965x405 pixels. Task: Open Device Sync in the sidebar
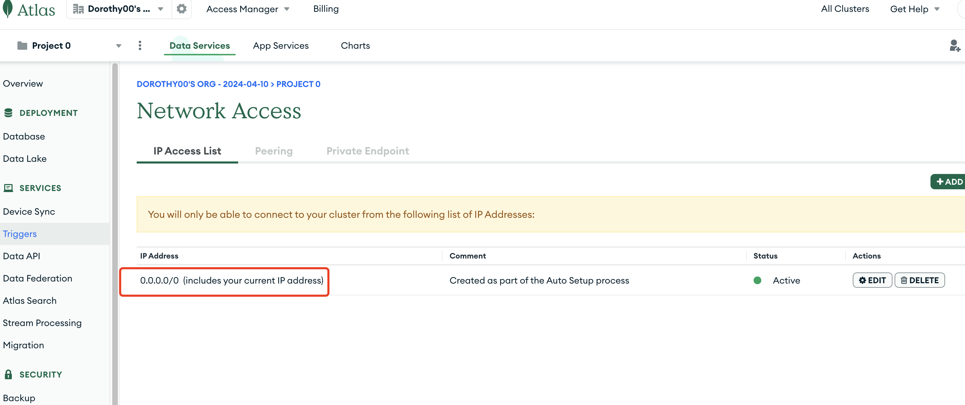click(x=29, y=211)
